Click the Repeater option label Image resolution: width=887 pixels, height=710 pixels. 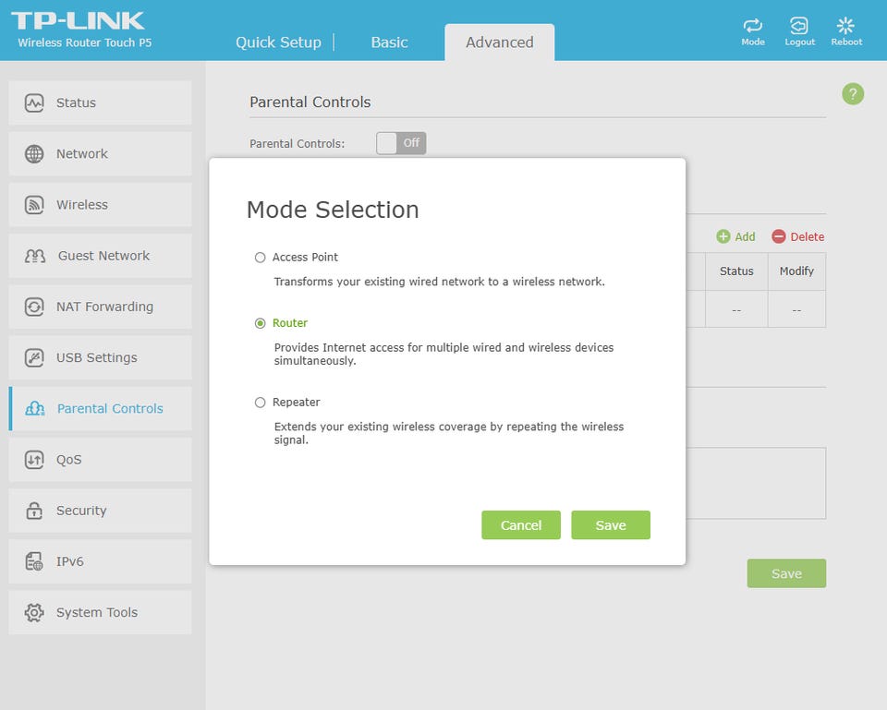[296, 402]
